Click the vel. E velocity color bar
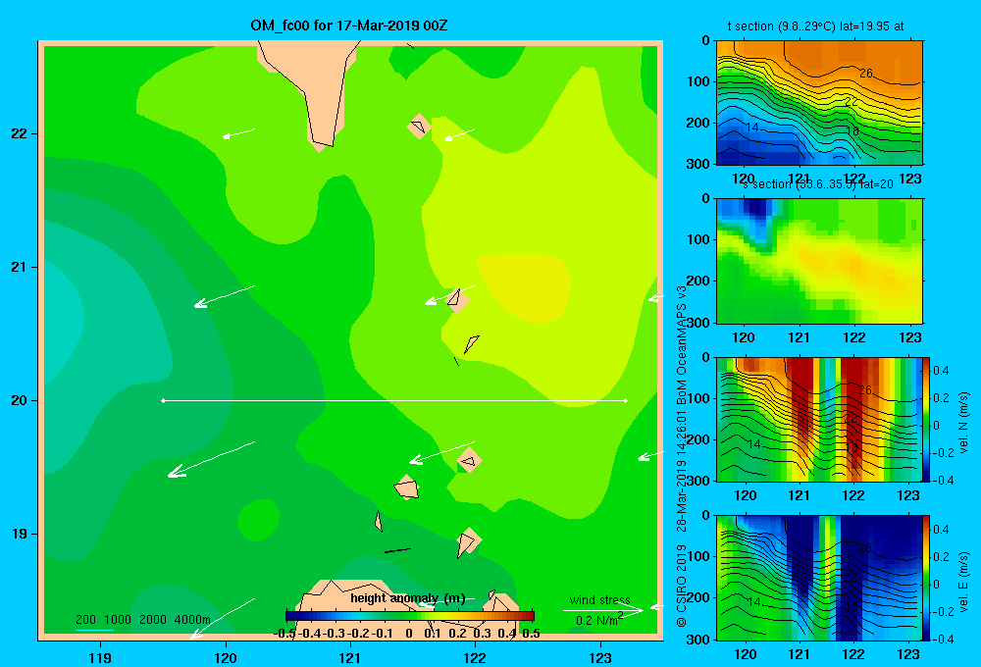 [x=926, y=578]
